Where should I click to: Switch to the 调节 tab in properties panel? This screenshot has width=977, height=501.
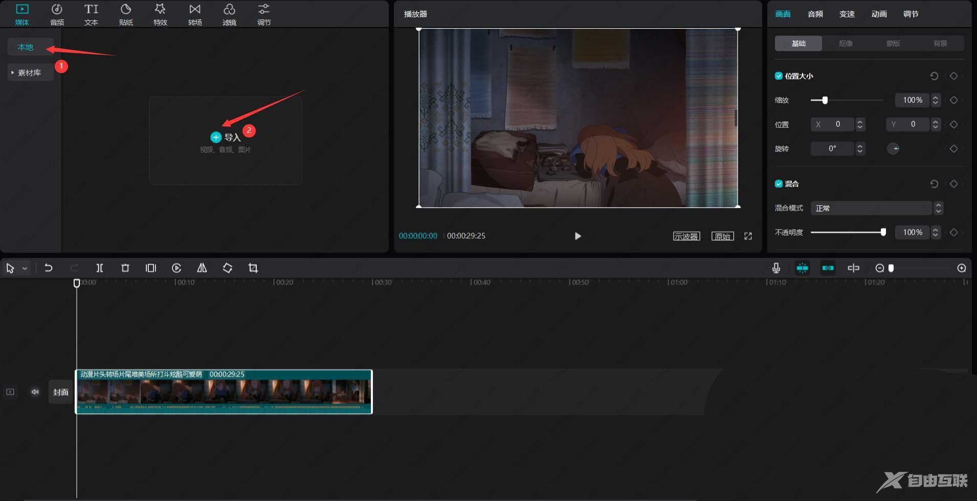(911, 14)
